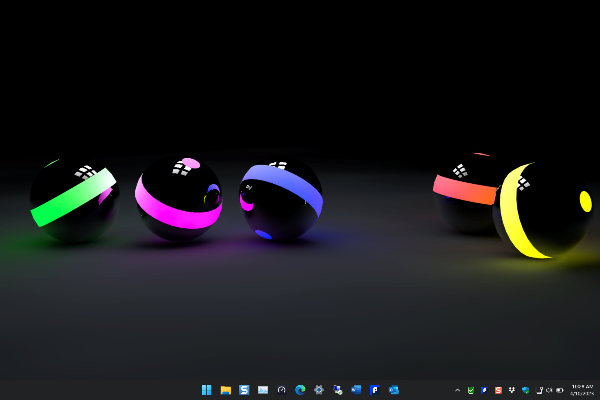Click green checkmark tray icon

(x=471, y=390)
